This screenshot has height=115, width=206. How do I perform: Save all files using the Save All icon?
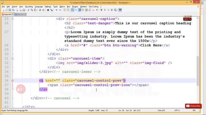pyautogui.click(x=13, y=10)
